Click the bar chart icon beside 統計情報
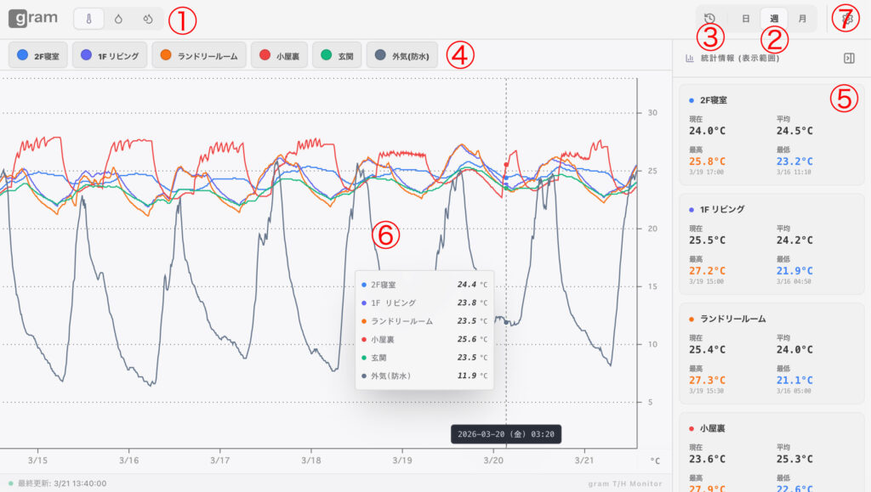This screenshot has width=871, height=492. [x=689, y=59]
